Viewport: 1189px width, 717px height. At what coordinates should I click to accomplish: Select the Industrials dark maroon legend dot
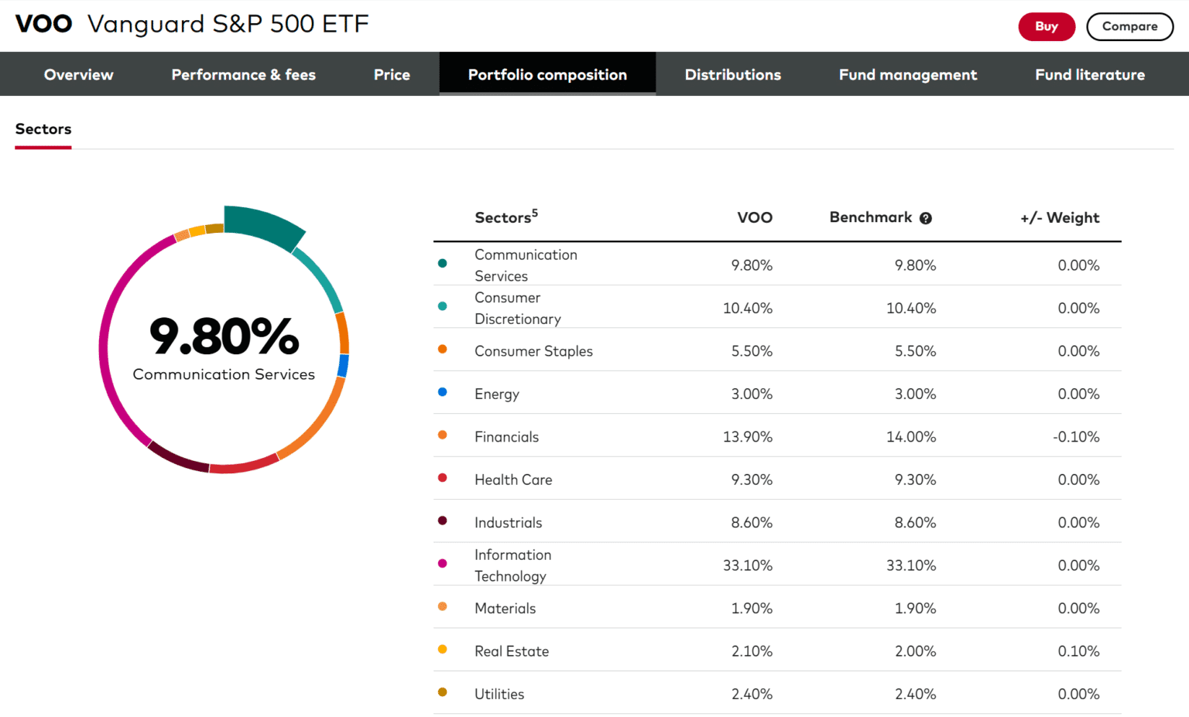[x=442, y=521]
